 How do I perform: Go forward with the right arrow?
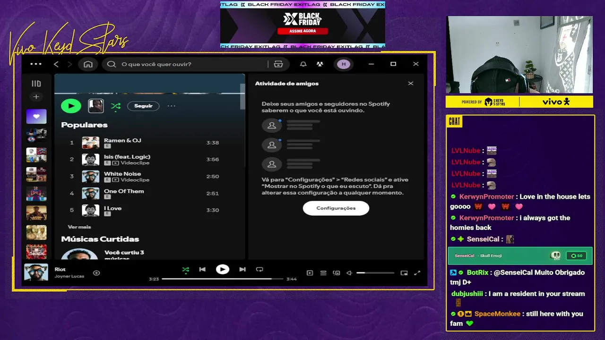click(x=70, y=64)
